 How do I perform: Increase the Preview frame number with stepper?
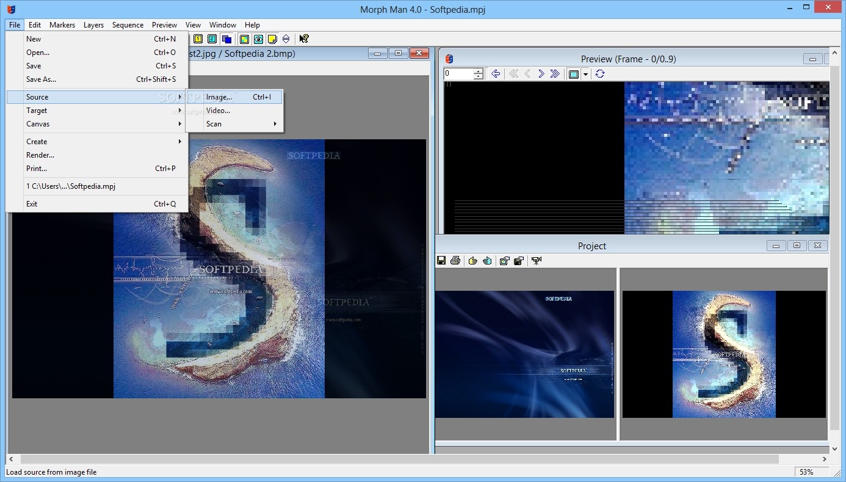[479, 71]
